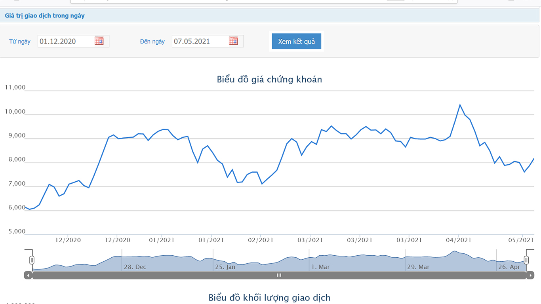The image size is (541, 304).
Task: Click the navigator scrollbar right arrow
Action: [x=530, y=275]
